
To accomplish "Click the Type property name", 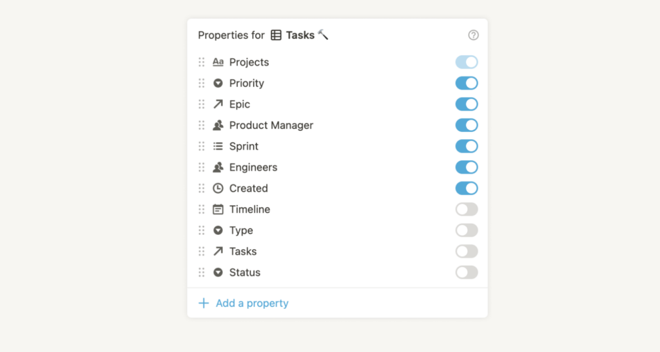I will (x=241, y=230).
